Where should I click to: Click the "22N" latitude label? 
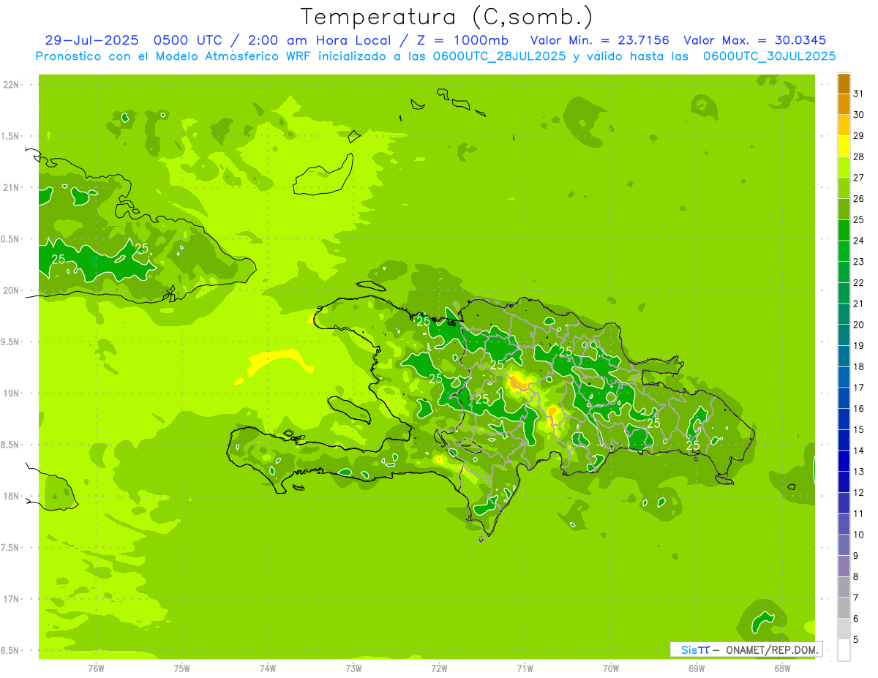pos(11,85)
